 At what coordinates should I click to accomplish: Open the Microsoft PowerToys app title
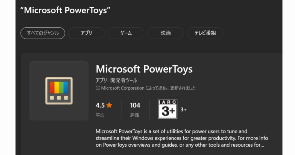(x=144, y=69)
